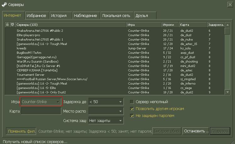Click the de_shooting map cell

coord(189,62)
